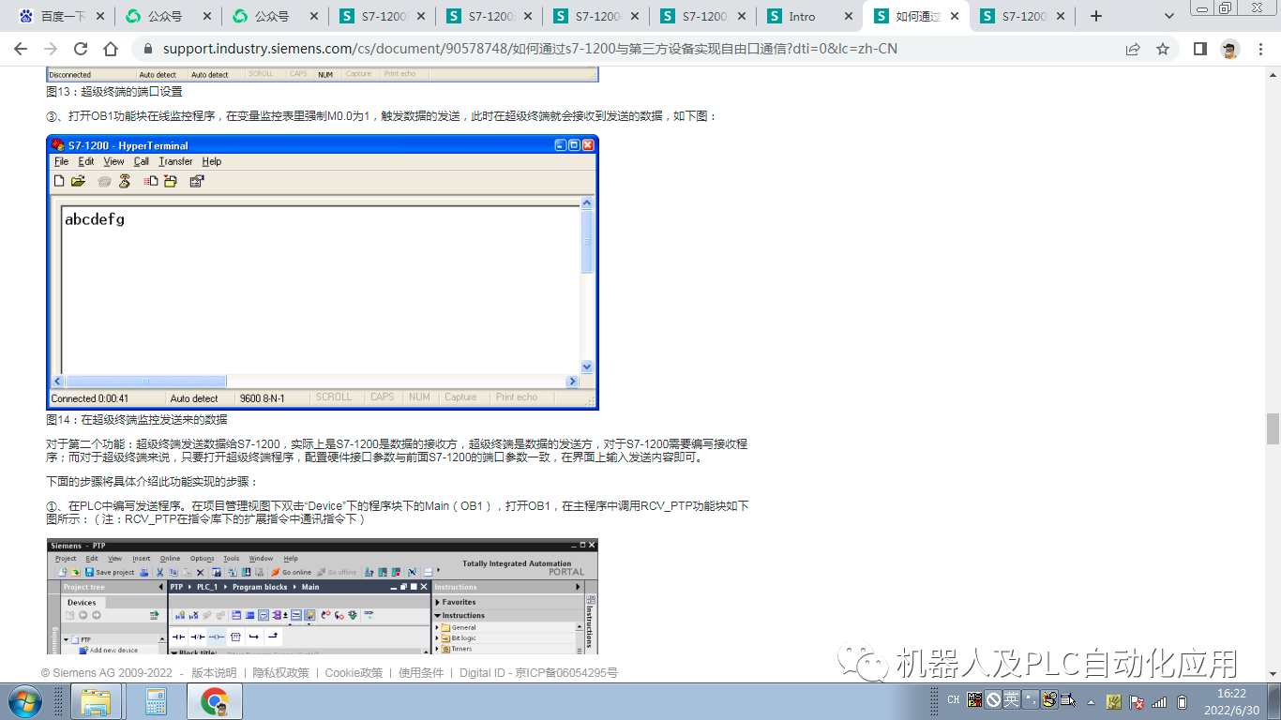The height and width of the screenshot is (720, 1281).
Task: Open the Chrome profile avatar
Action: point(1230,49)
